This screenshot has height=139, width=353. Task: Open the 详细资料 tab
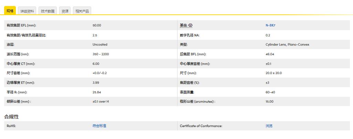tap(27, 11)
